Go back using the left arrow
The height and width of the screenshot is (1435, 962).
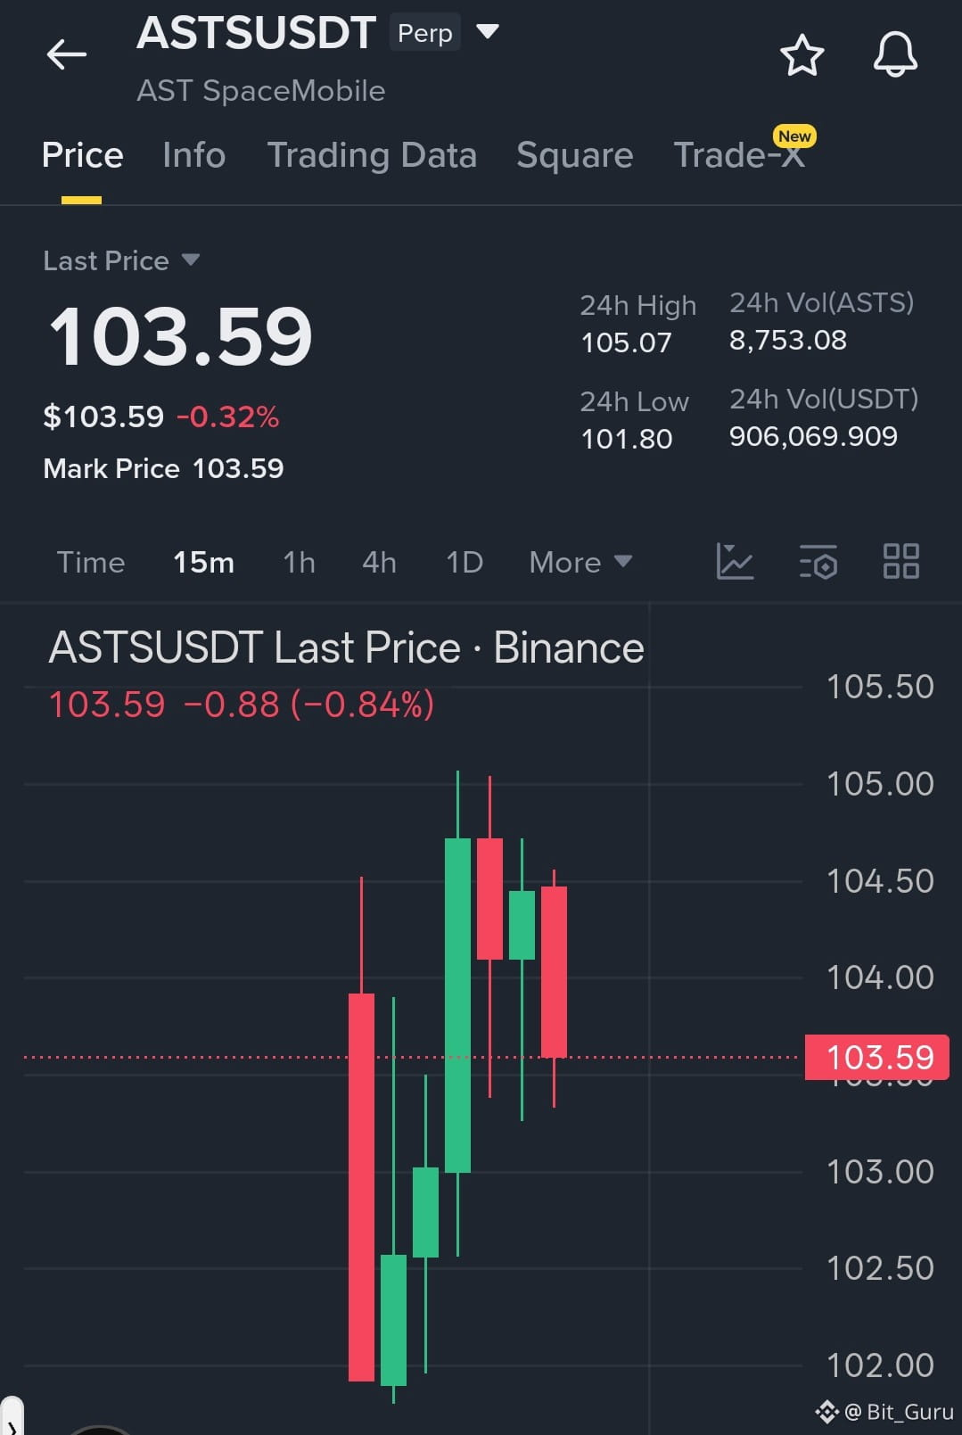pos(67,54)
